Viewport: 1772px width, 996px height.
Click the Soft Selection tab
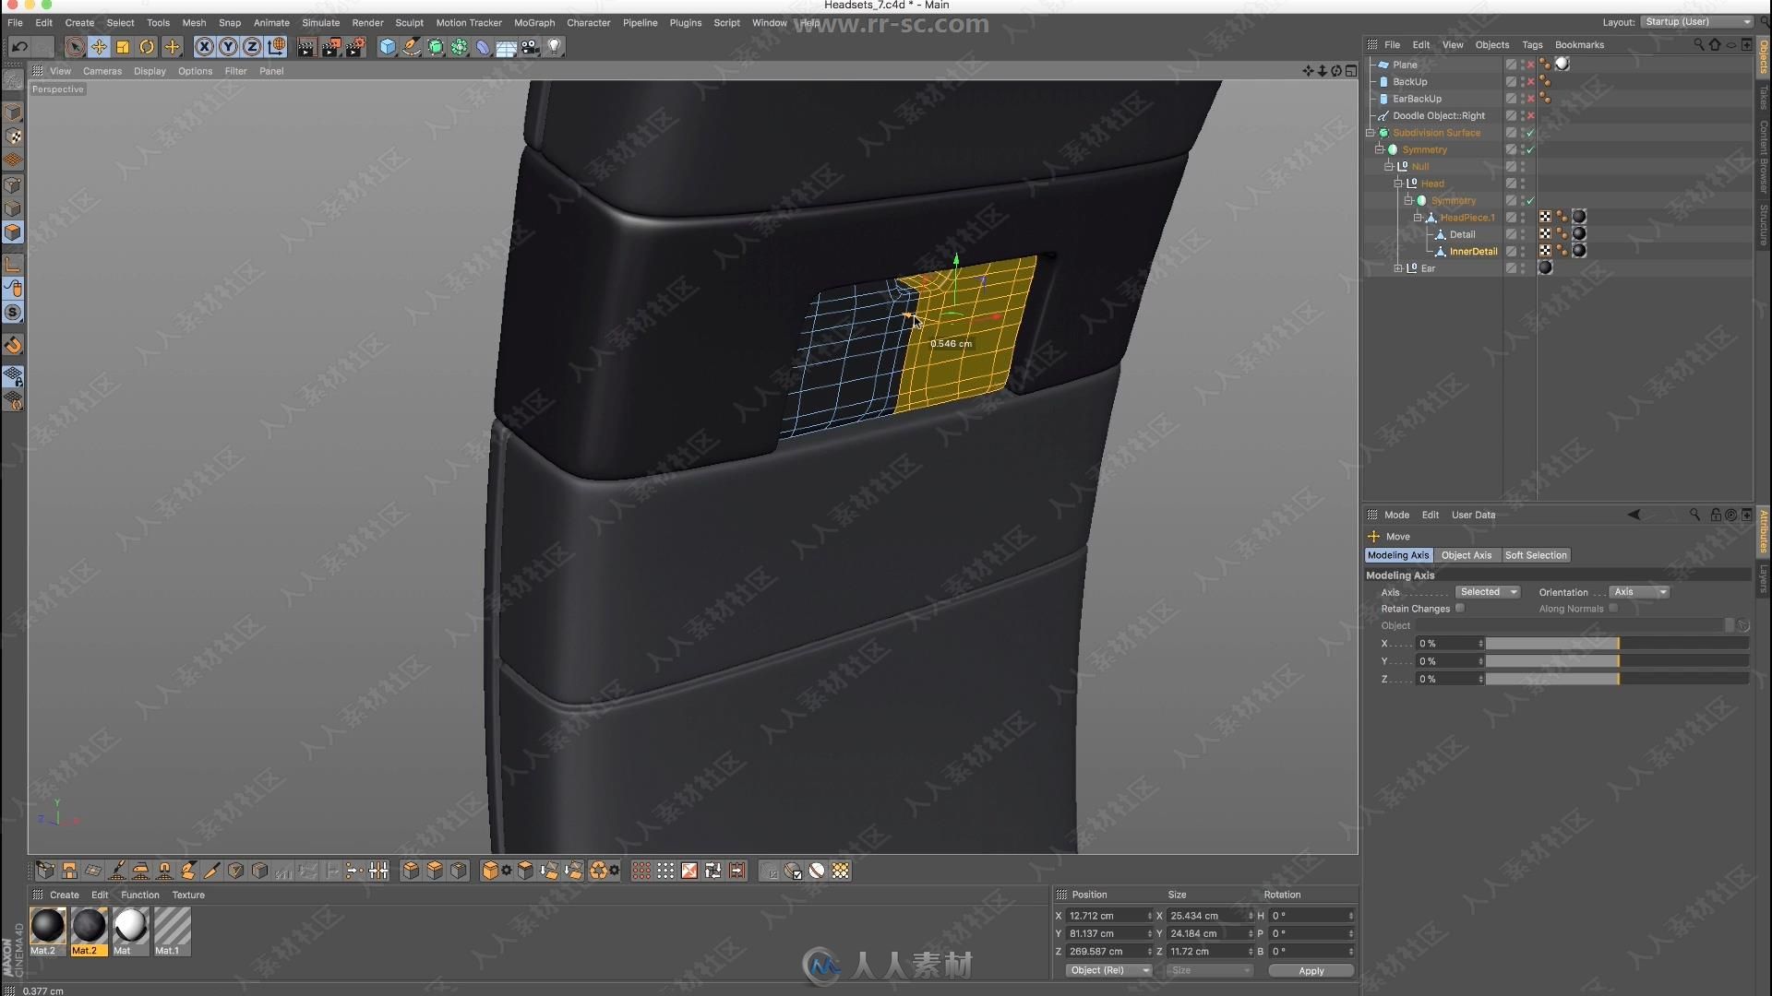pyautogui.click(x=1535, y=554)
